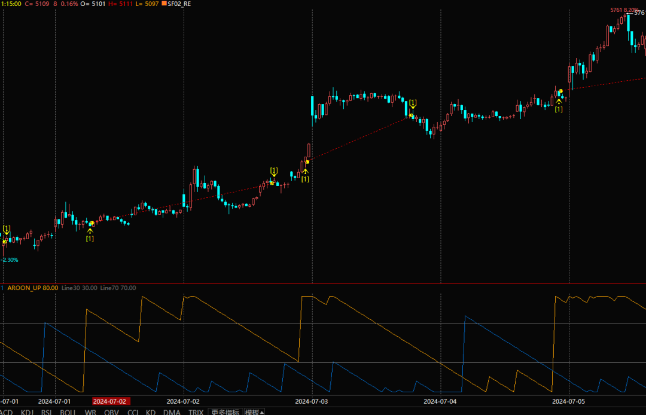The height and width of the screenshot is (415, 646).
Task: Select the WR indicator tab
Action: tap(90, 412)
